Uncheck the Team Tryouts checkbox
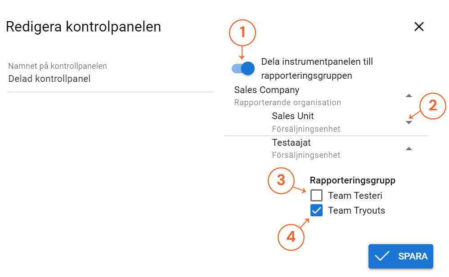The width and height of the screenshot is (449, 277). pyautogui.click(x=316, y=210)
